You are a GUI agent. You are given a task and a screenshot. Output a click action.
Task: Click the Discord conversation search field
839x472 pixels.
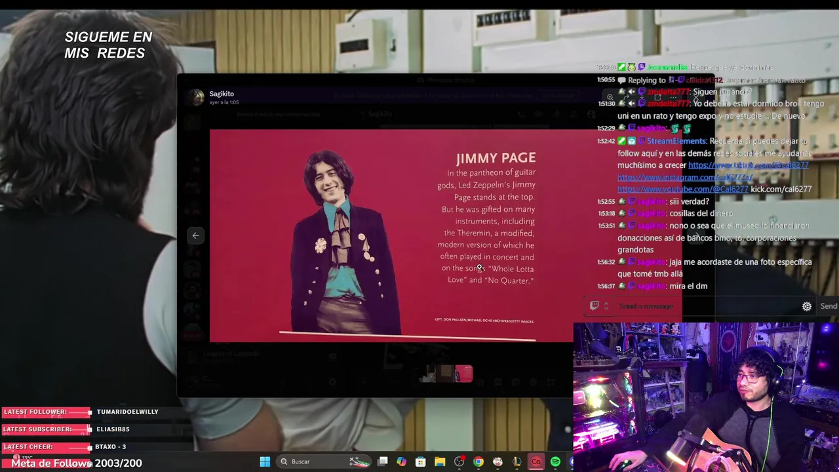(x=278, y=114)
